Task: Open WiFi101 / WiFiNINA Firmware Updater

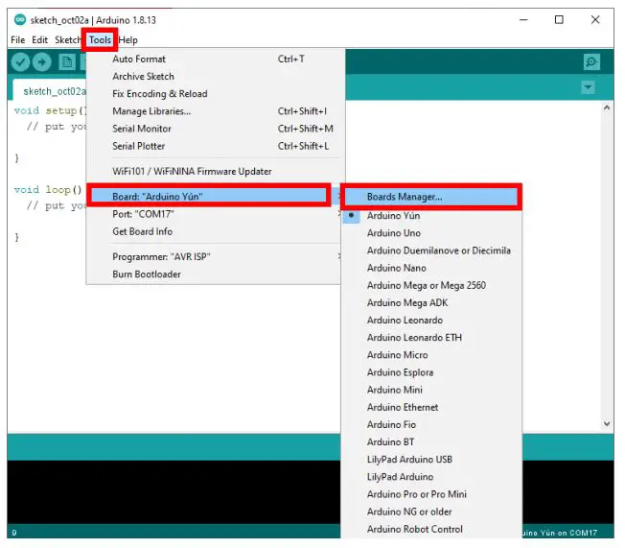Action: coord(216,171)
